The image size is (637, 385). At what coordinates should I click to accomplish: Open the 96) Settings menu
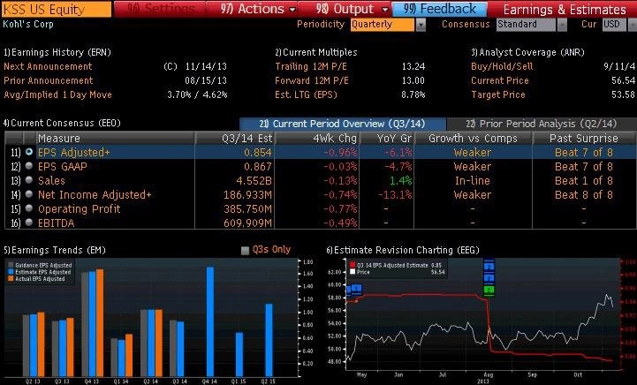tap(160, 9)
